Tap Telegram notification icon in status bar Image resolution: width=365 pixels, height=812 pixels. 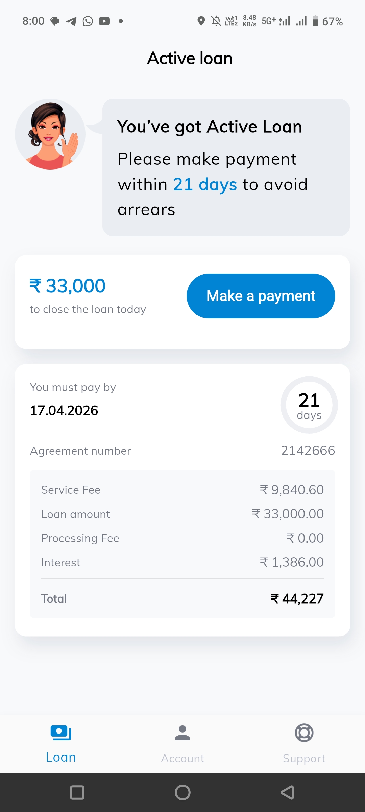tap(71, 21)
